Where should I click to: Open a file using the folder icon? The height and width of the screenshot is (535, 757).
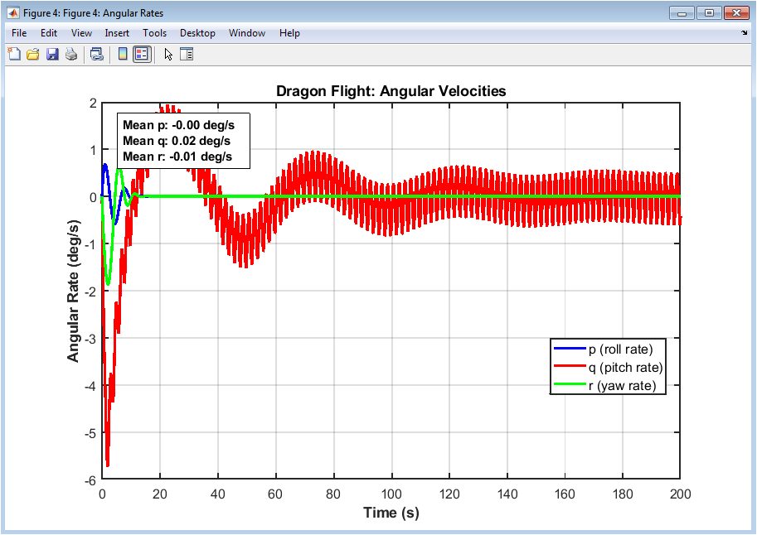[x=33, y=55]
